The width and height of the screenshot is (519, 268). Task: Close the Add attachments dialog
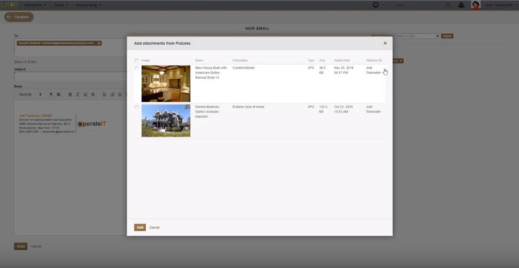[x=385, y=43]
